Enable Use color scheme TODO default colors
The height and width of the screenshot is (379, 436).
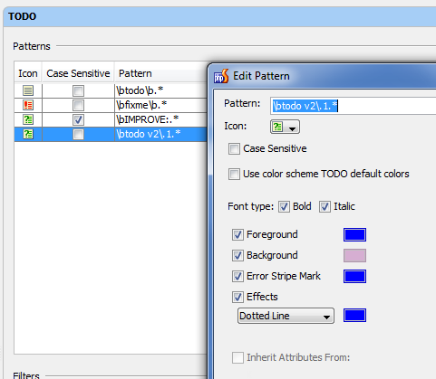pos(234,174)
